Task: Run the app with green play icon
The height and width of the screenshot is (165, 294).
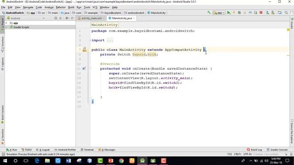Action: [x=229, y=13]
